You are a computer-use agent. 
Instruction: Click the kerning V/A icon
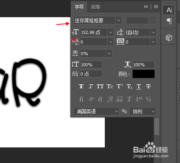click(75, 42)
